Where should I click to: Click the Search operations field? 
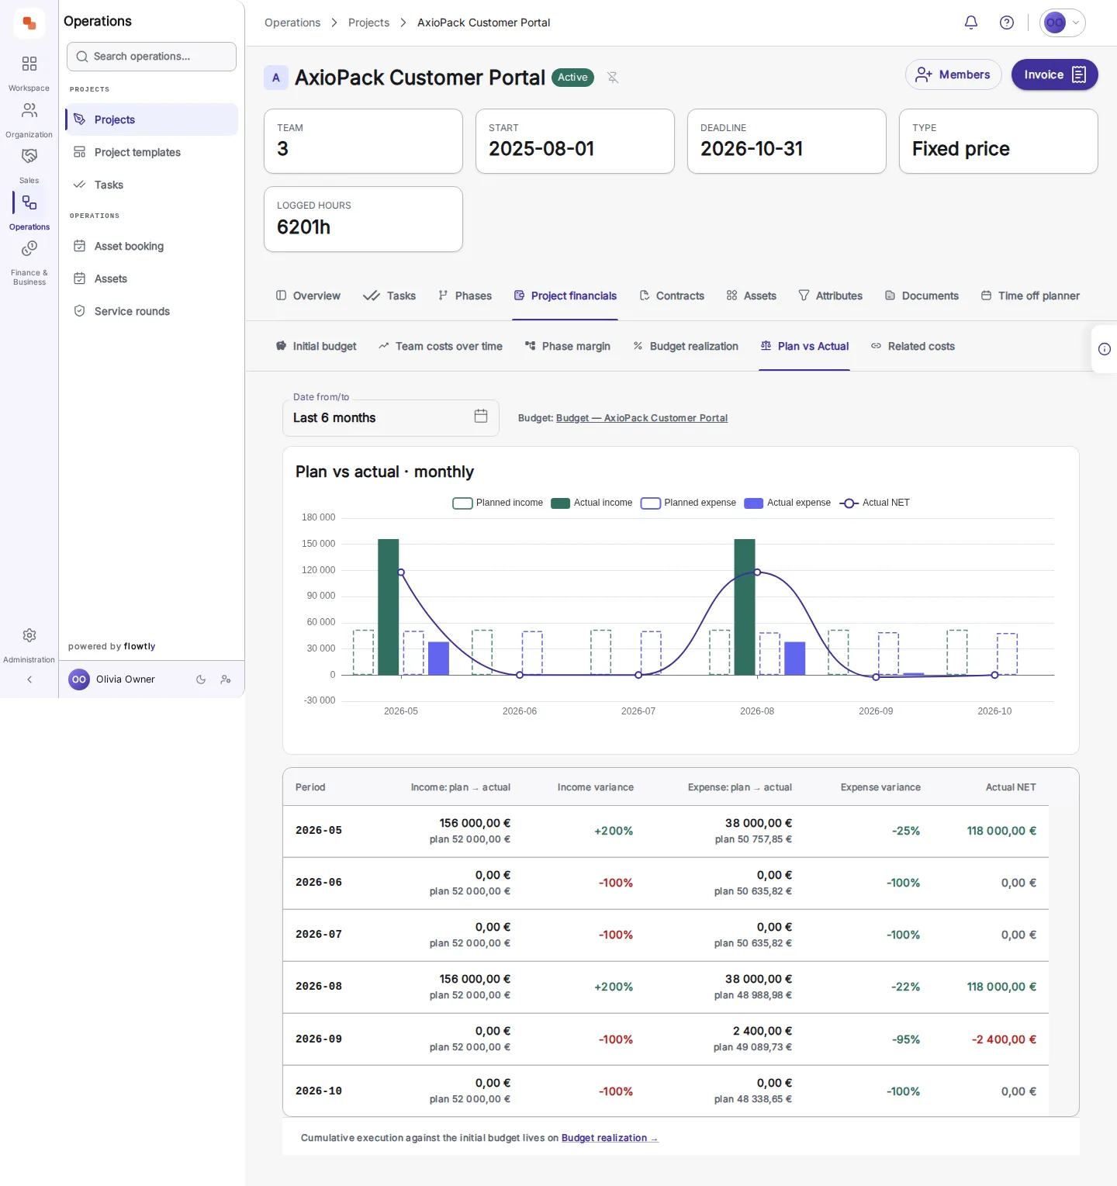(x=152, y=57)
